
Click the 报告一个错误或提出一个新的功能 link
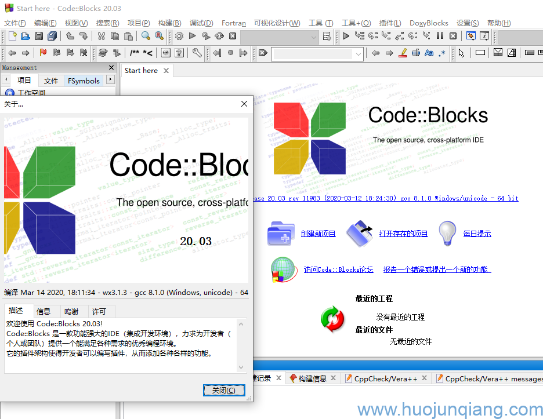click(437, 269)
